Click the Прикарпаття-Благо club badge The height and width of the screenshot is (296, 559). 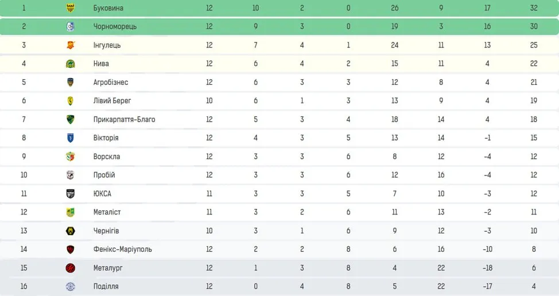click(71, 119)
